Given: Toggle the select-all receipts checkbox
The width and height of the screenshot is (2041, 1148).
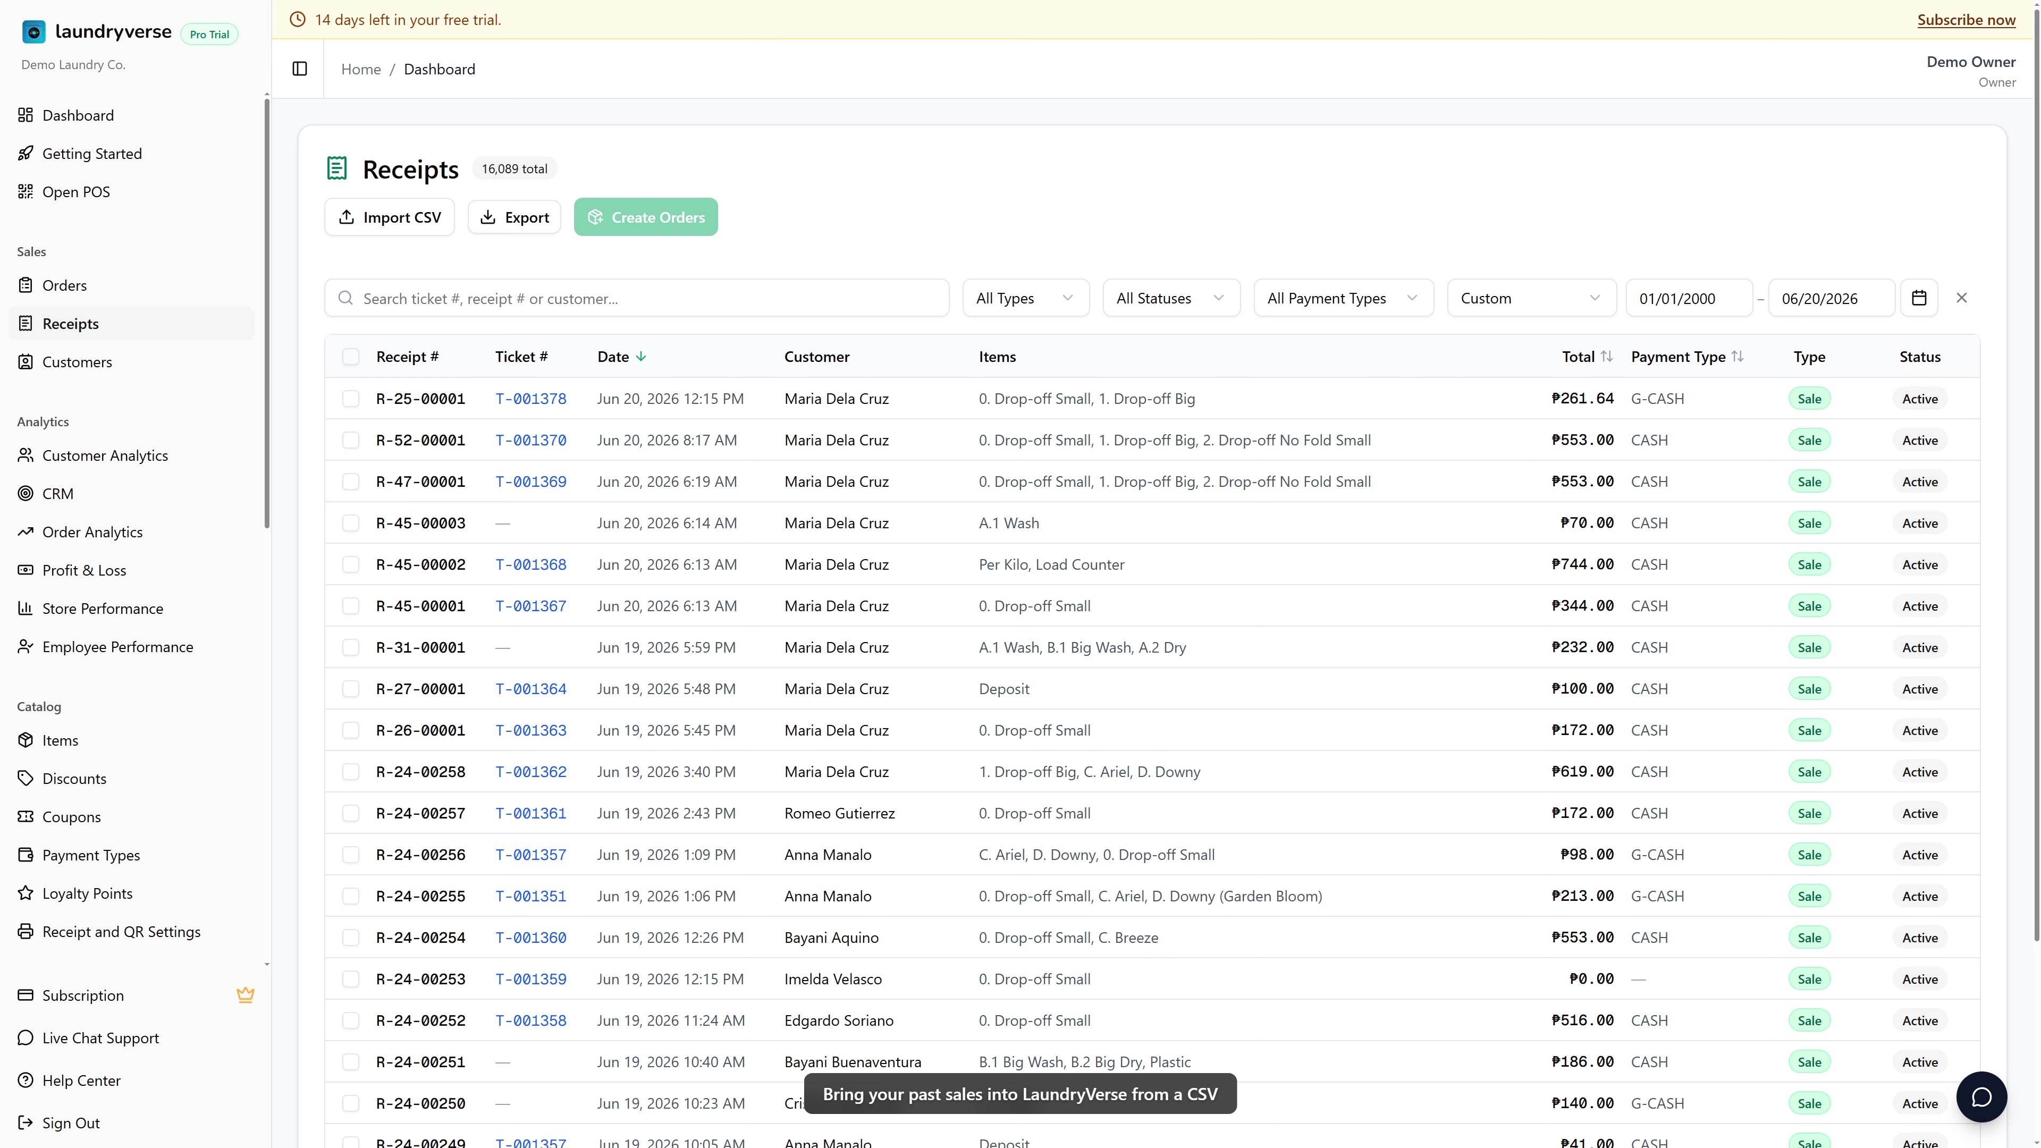Looking at the screenshot, I should (351, 357).
